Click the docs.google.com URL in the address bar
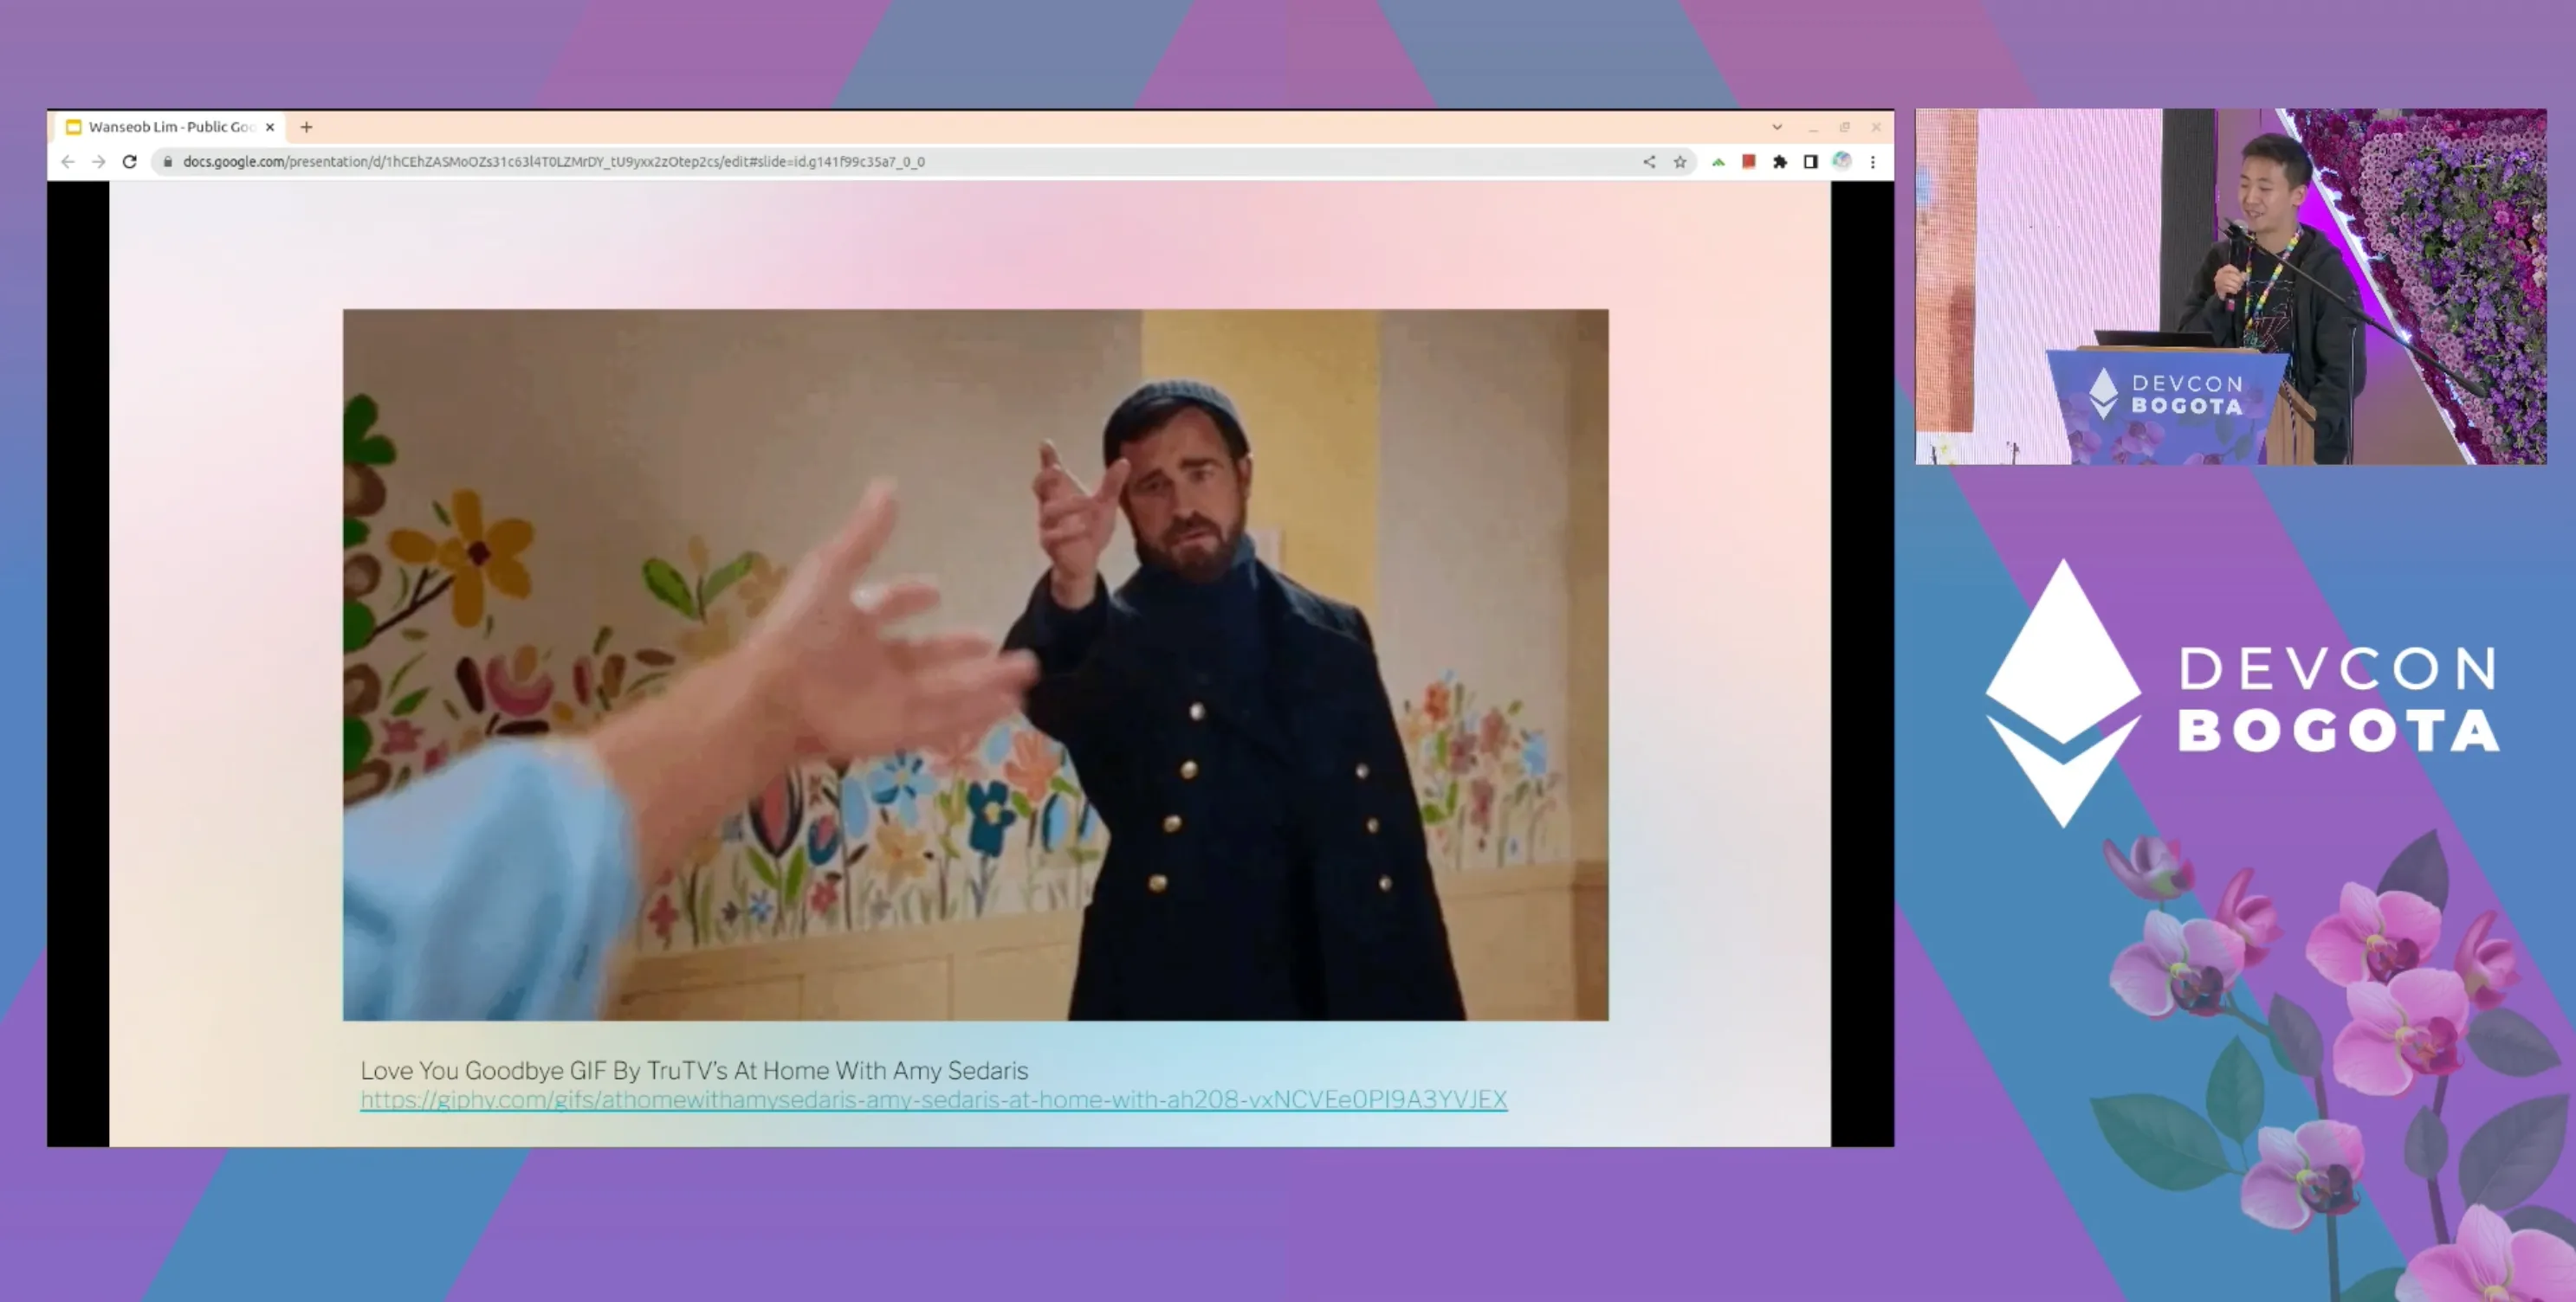The height and width of the screenshot is (1302, 2576). (553, 161)
